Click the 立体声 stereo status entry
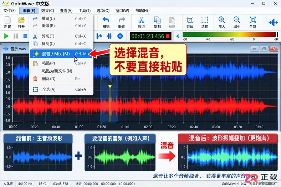 8,184
